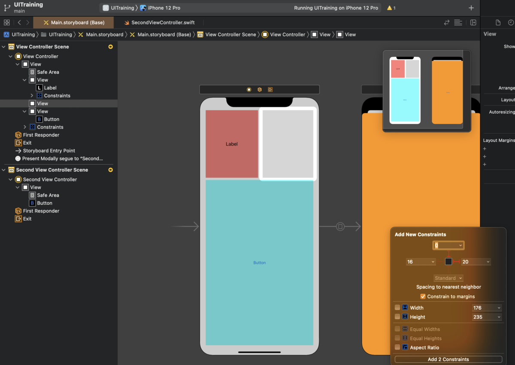The width and height of the screenshot is (515, 365).
Task: Show the File inspector
Action: [x=498, y=22]
